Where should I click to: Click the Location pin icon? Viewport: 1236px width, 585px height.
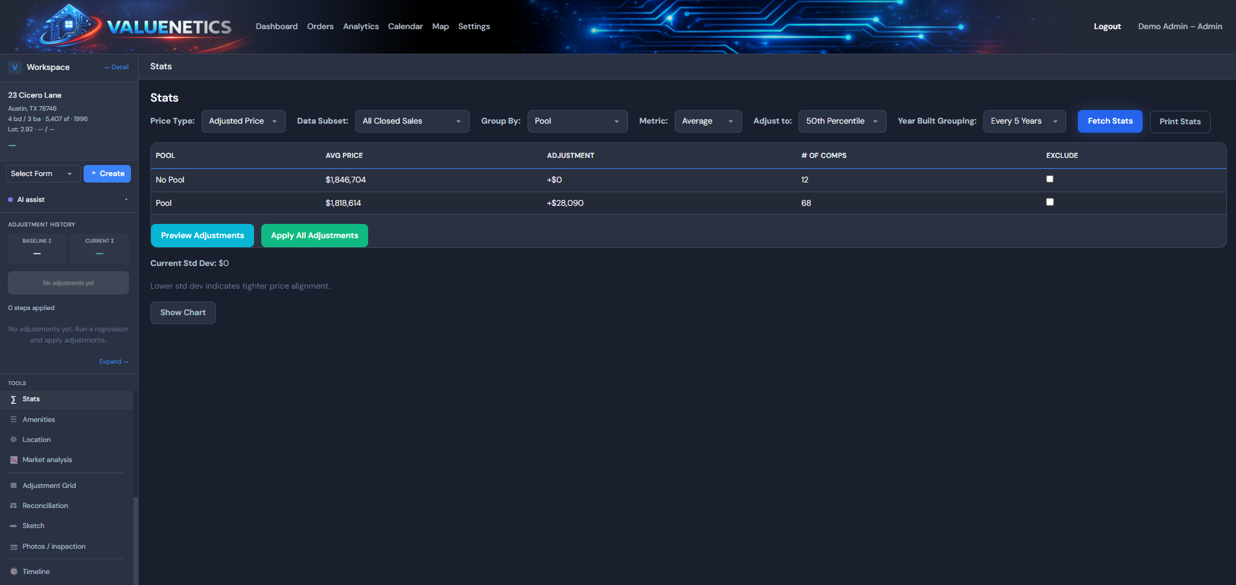point(14,440)
